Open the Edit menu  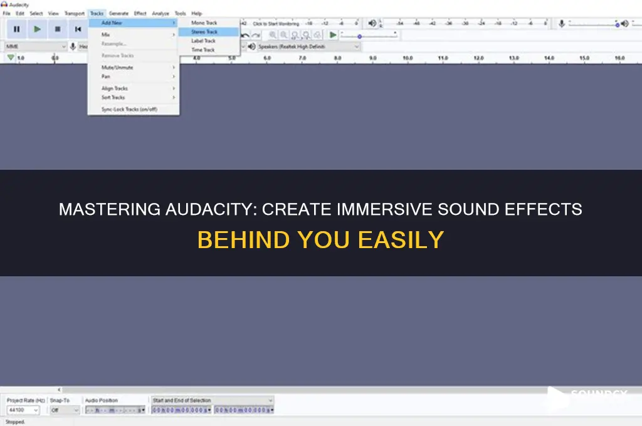[x=20, y=14]
